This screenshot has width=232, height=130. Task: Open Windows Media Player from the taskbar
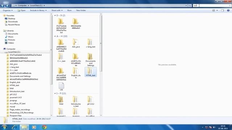pos(34,127)
